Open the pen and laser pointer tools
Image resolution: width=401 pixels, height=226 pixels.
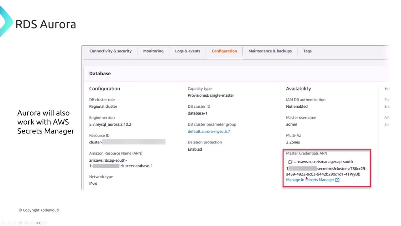pos(15,223)
